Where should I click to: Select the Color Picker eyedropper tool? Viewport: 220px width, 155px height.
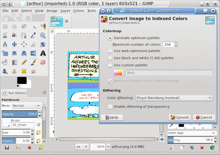pos(33,35)
